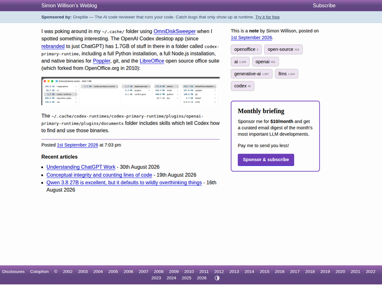Open the Posted 1st September 2026 date link
Screen dimensions: 382x286
click(x=77, y=145)
